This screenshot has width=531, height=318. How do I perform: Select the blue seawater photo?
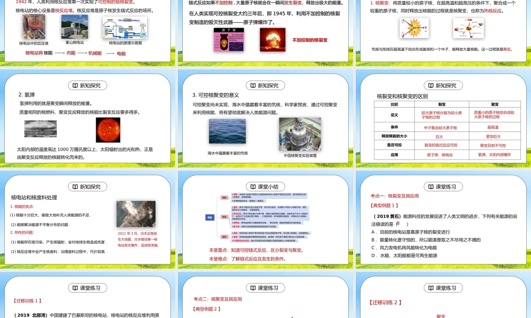click(x=227, y=131)
